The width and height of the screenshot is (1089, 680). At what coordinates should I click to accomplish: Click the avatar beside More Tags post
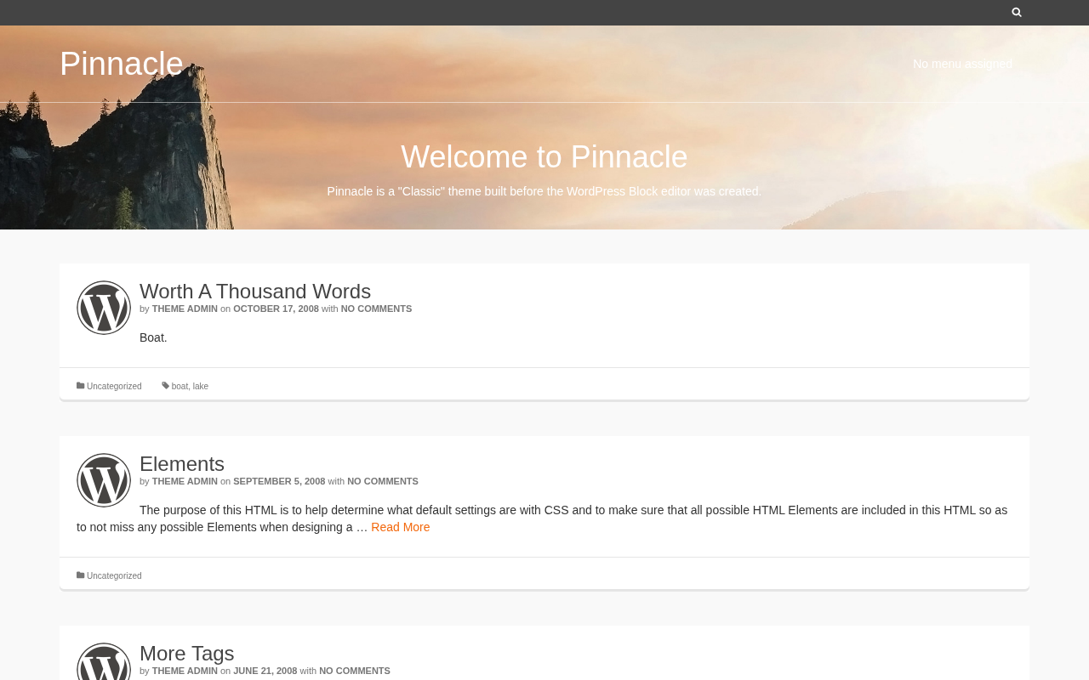pyautogui.click(x=104, y=661)
